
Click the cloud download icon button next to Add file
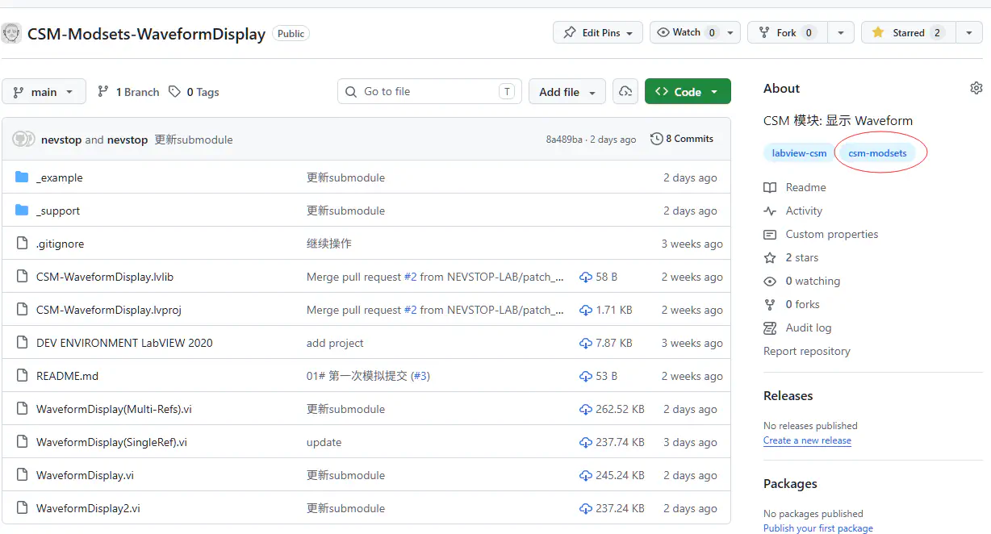pyautogui.click(x=625, y=92)
